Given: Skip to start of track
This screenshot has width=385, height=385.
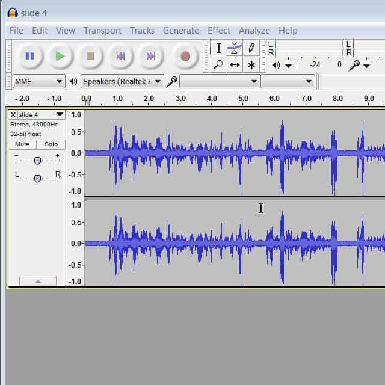Looking at the screenshot, I should click(x=120, y=56).
